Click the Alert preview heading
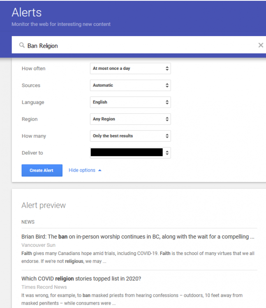The image size is (266, 308). tap(43, 205)
